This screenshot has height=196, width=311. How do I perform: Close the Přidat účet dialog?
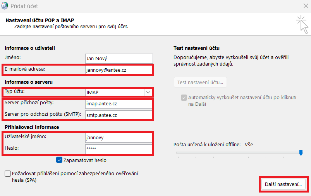click(306, 6)
